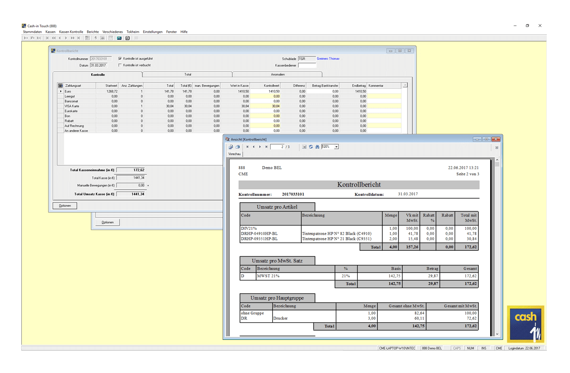Select the VISA Karte row

coord(230,106)
